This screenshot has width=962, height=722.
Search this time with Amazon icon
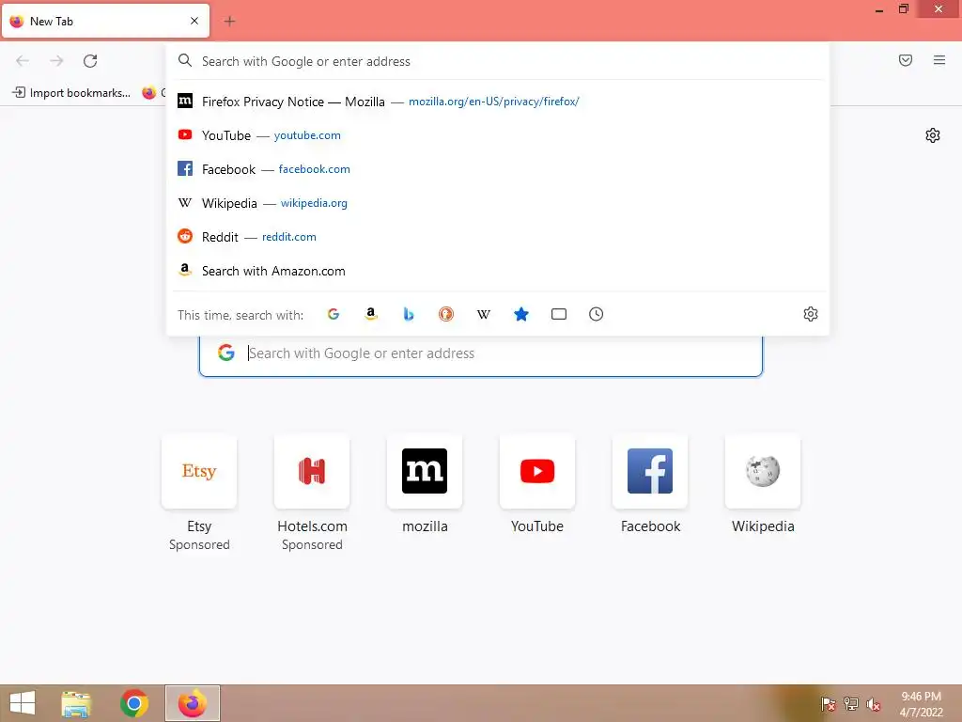click(370, 314)
